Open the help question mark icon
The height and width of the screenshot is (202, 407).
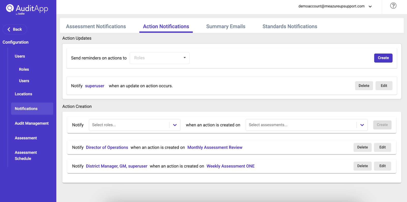point(393,6)
